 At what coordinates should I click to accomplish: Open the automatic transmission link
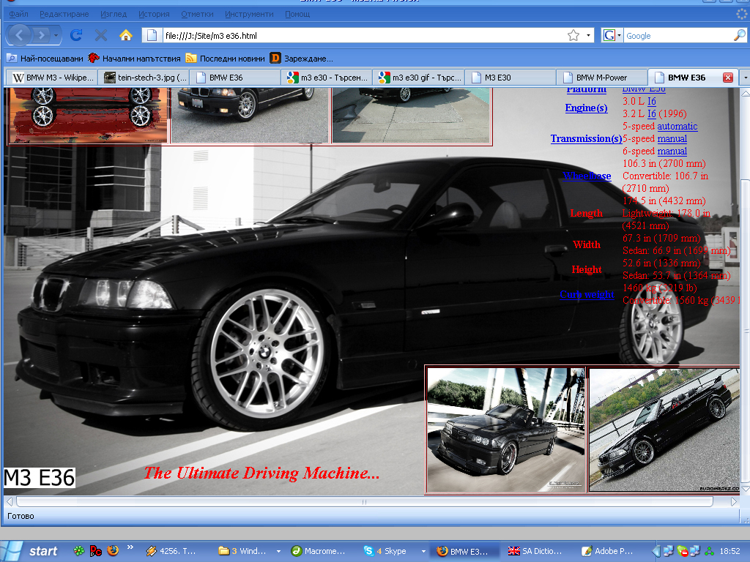tap(677, 126)
